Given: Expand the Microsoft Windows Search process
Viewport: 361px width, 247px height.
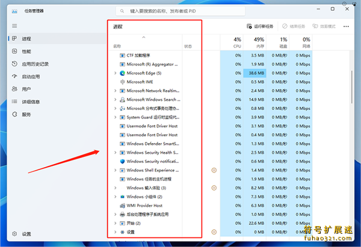Looking at the screenshot, I should point(116,100).
